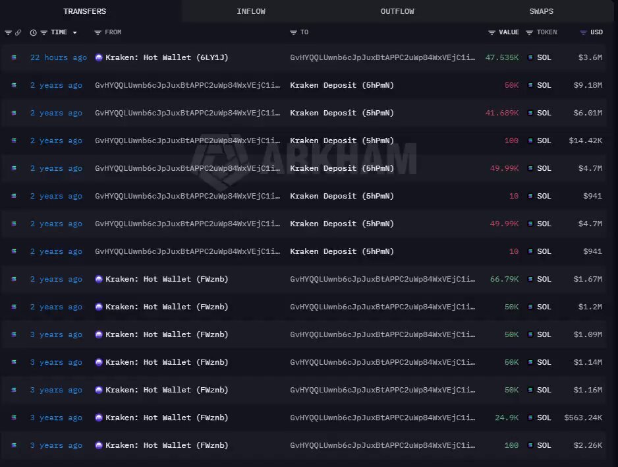
Task: Open Kraken: Hot Wallet (FWznb) in the $1.16M row
Action: [x=167, y=390]
